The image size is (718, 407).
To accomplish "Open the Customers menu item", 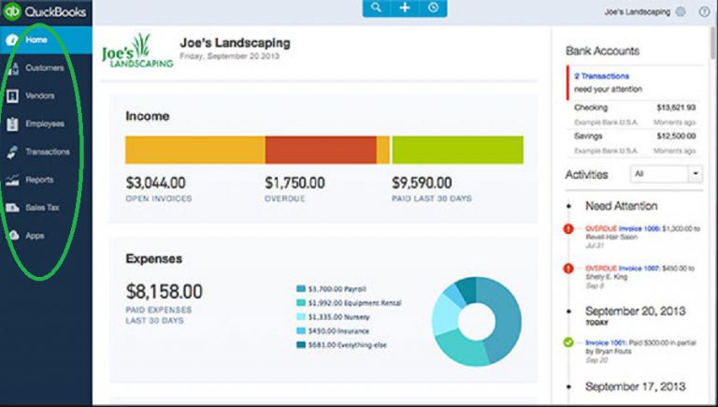I will [46, 67].
